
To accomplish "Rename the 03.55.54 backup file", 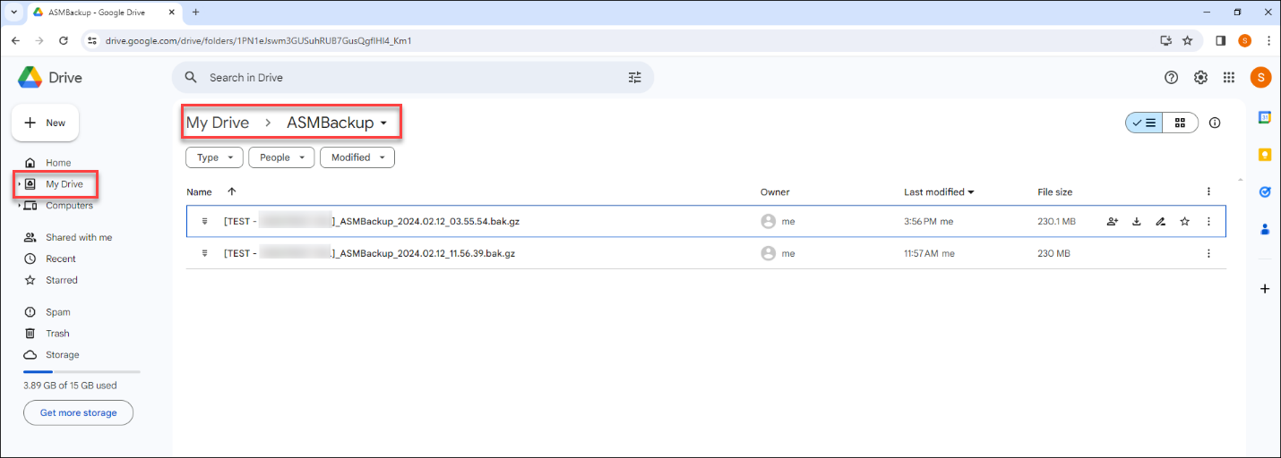I will tap(1161, 222).
